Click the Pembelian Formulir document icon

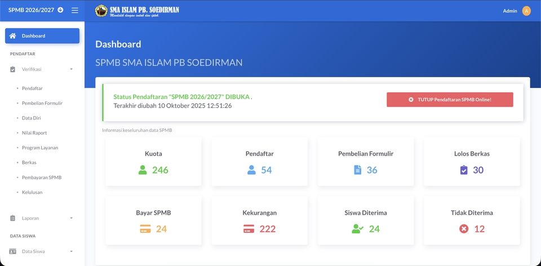point(357,170)
